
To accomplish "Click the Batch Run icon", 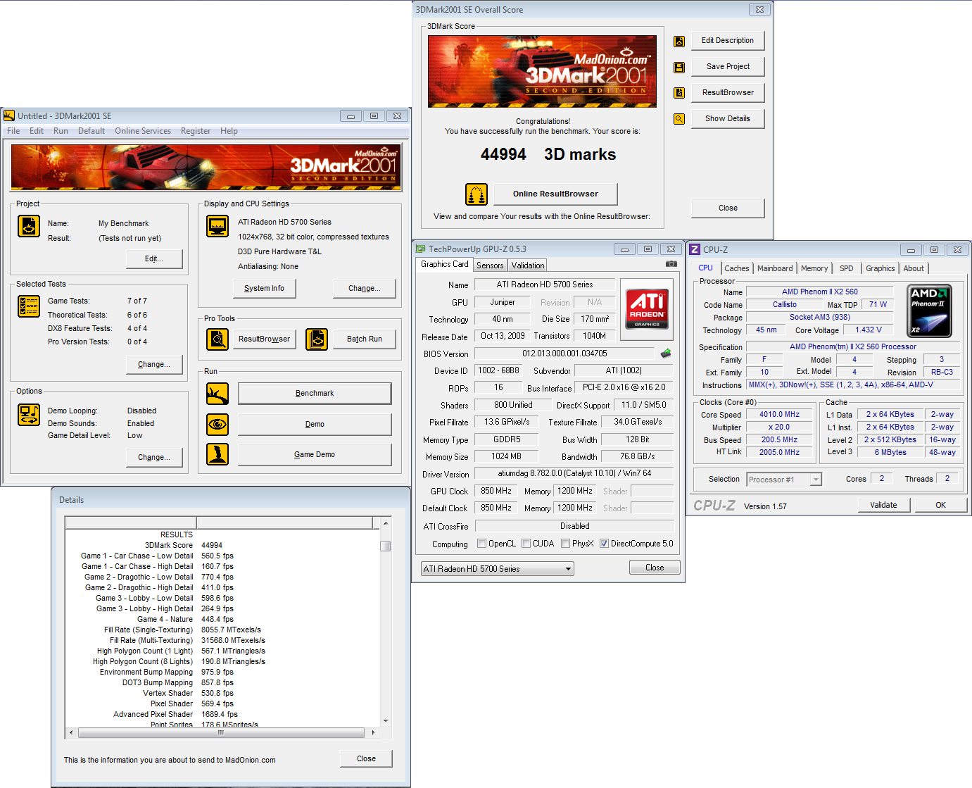I will (x=317, y=339).
